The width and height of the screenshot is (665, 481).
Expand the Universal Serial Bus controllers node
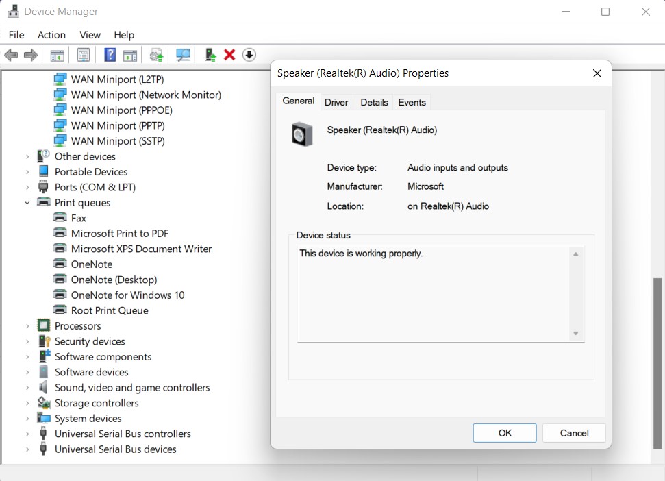click(27, 434)
